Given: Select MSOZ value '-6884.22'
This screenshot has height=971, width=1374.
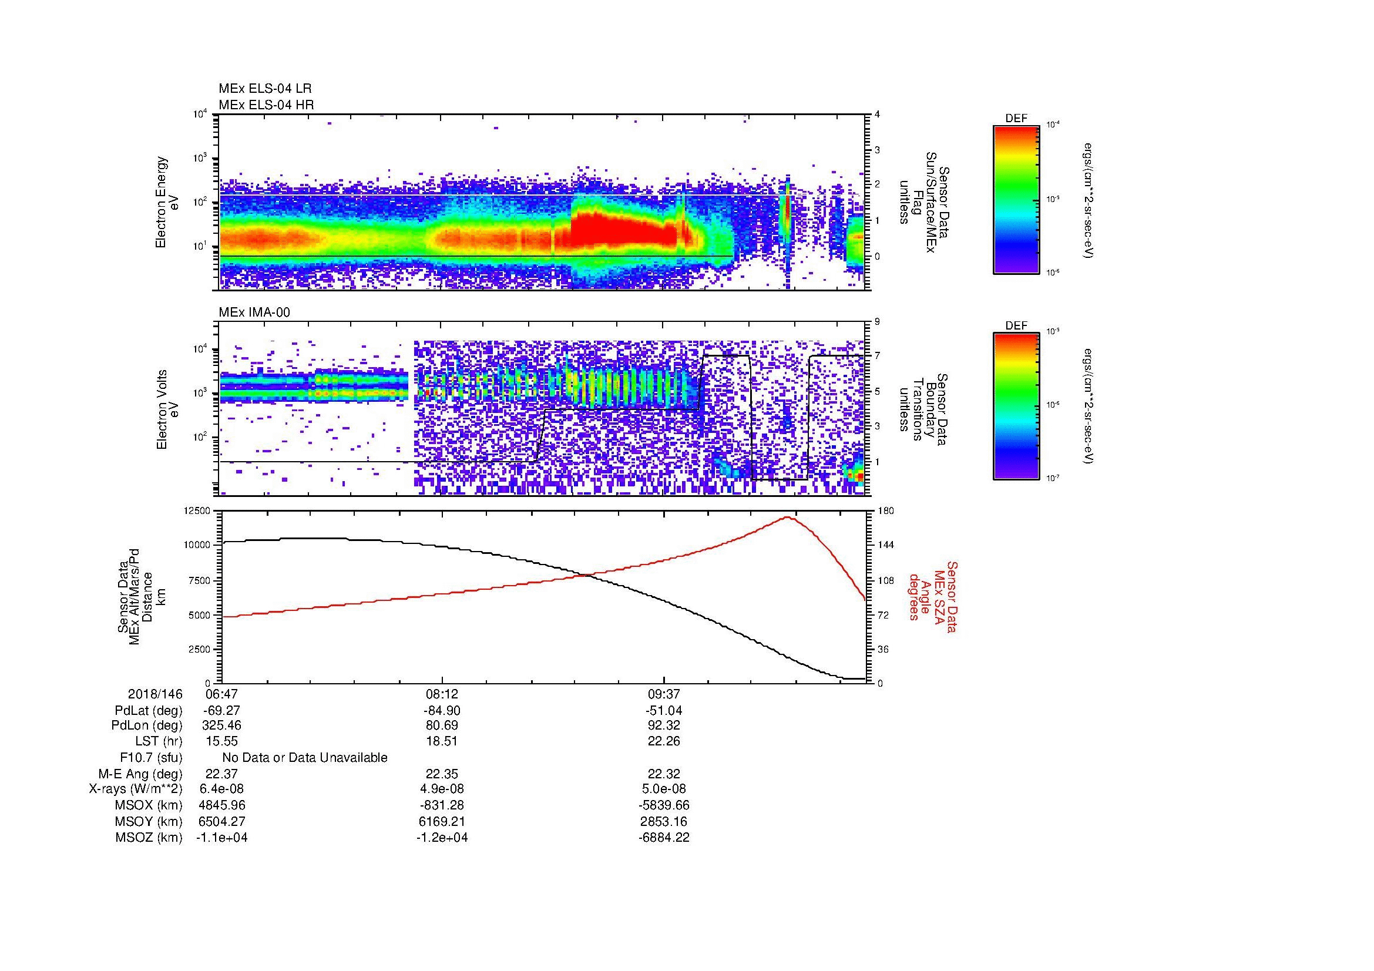Looking at the screenshot, I should coord(664,838).
